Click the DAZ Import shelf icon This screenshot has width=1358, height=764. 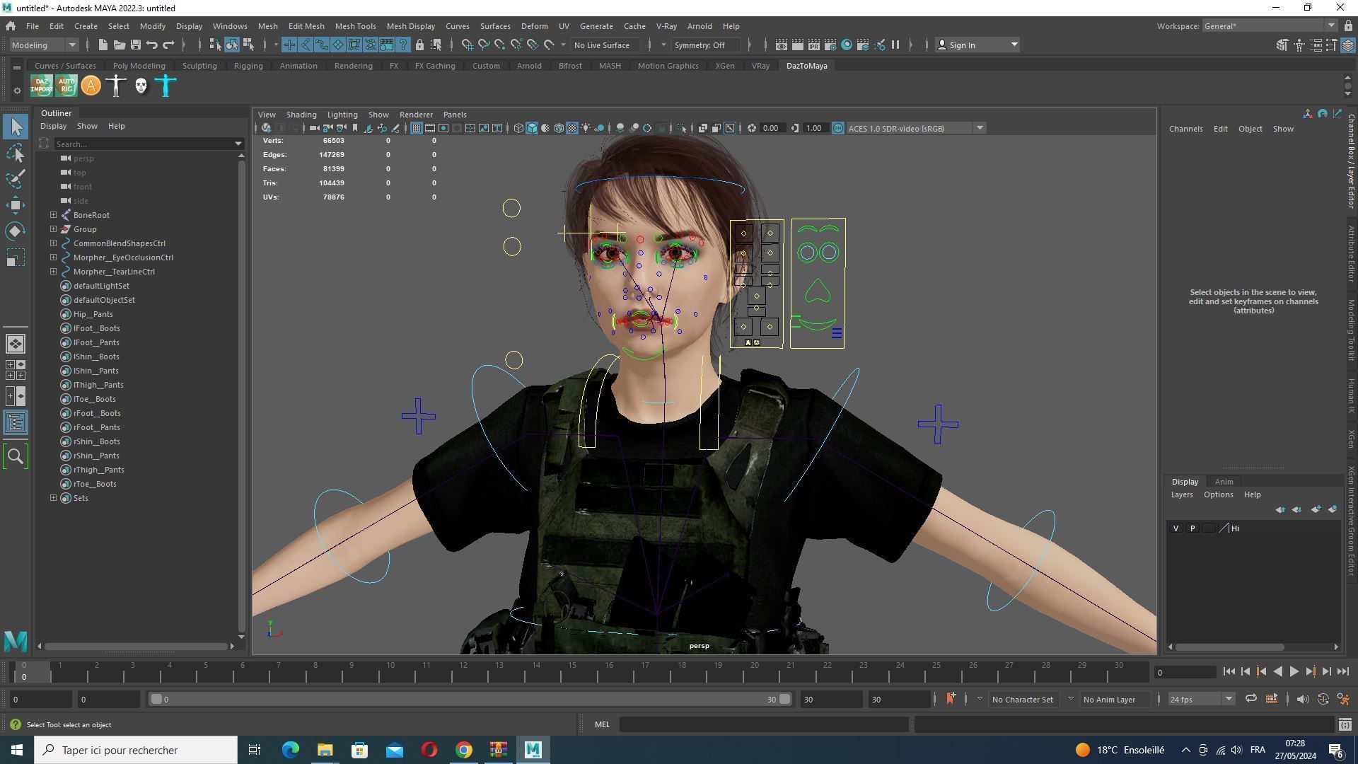(x=41, y=86)
